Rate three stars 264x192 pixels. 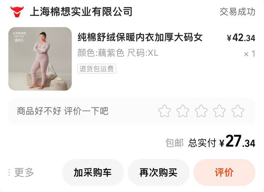pos(201,111)
